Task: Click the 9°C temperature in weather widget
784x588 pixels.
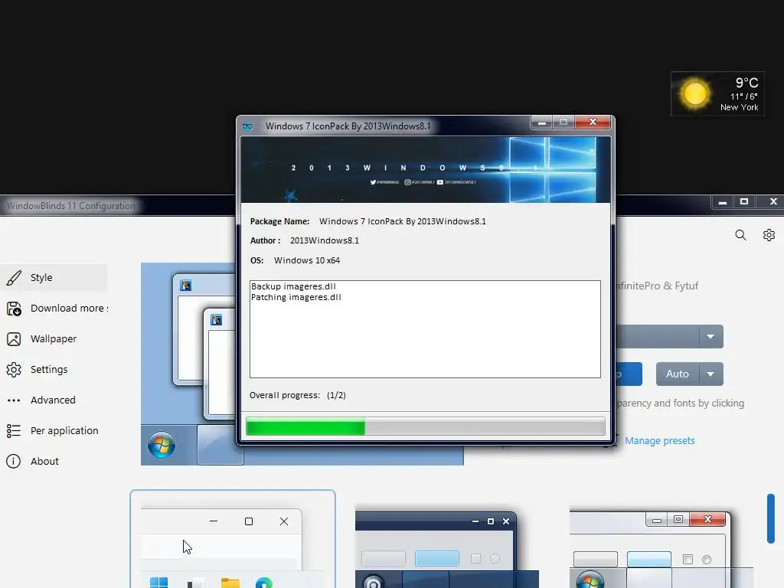Action: (746, 83)
